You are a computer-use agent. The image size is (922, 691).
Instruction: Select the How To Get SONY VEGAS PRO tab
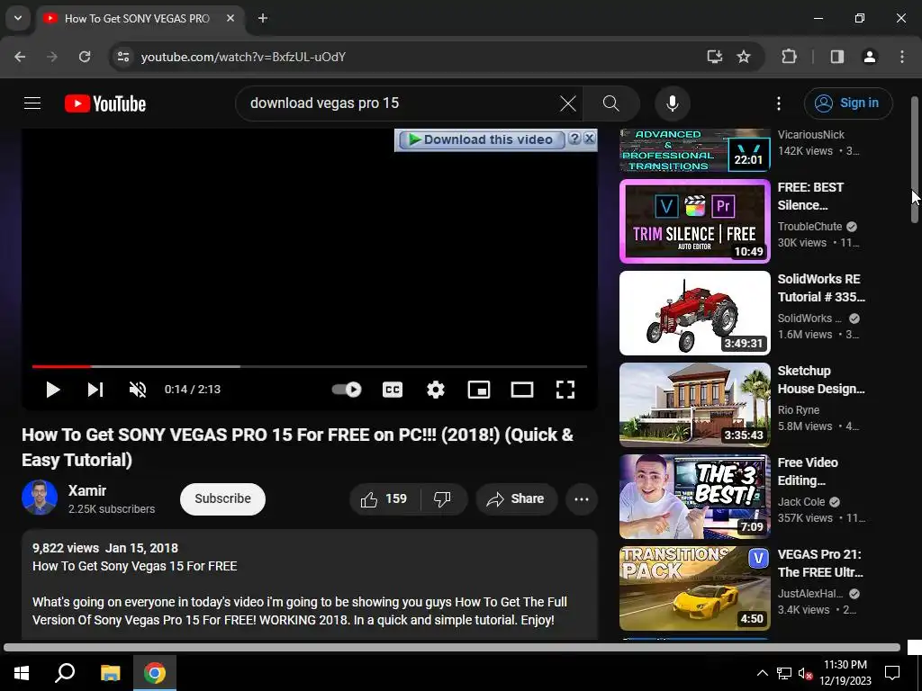[x=137, y=18]
